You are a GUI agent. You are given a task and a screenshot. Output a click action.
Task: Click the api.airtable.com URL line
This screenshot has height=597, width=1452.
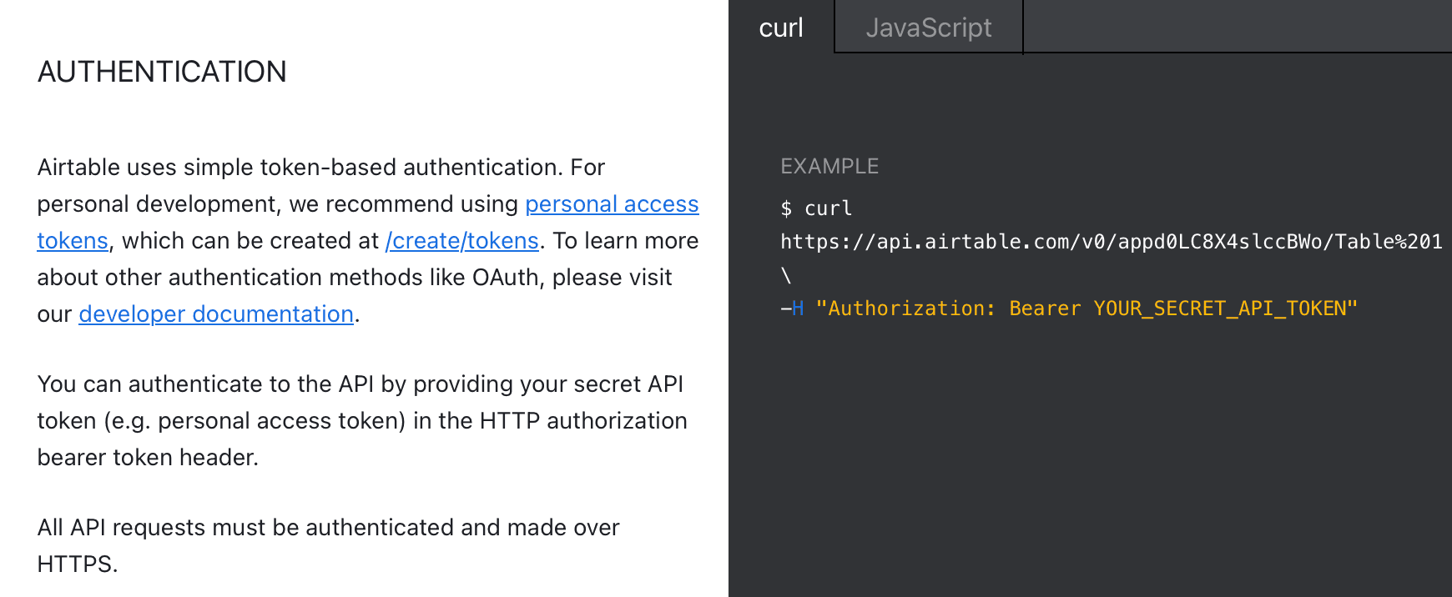[1111, 242]
